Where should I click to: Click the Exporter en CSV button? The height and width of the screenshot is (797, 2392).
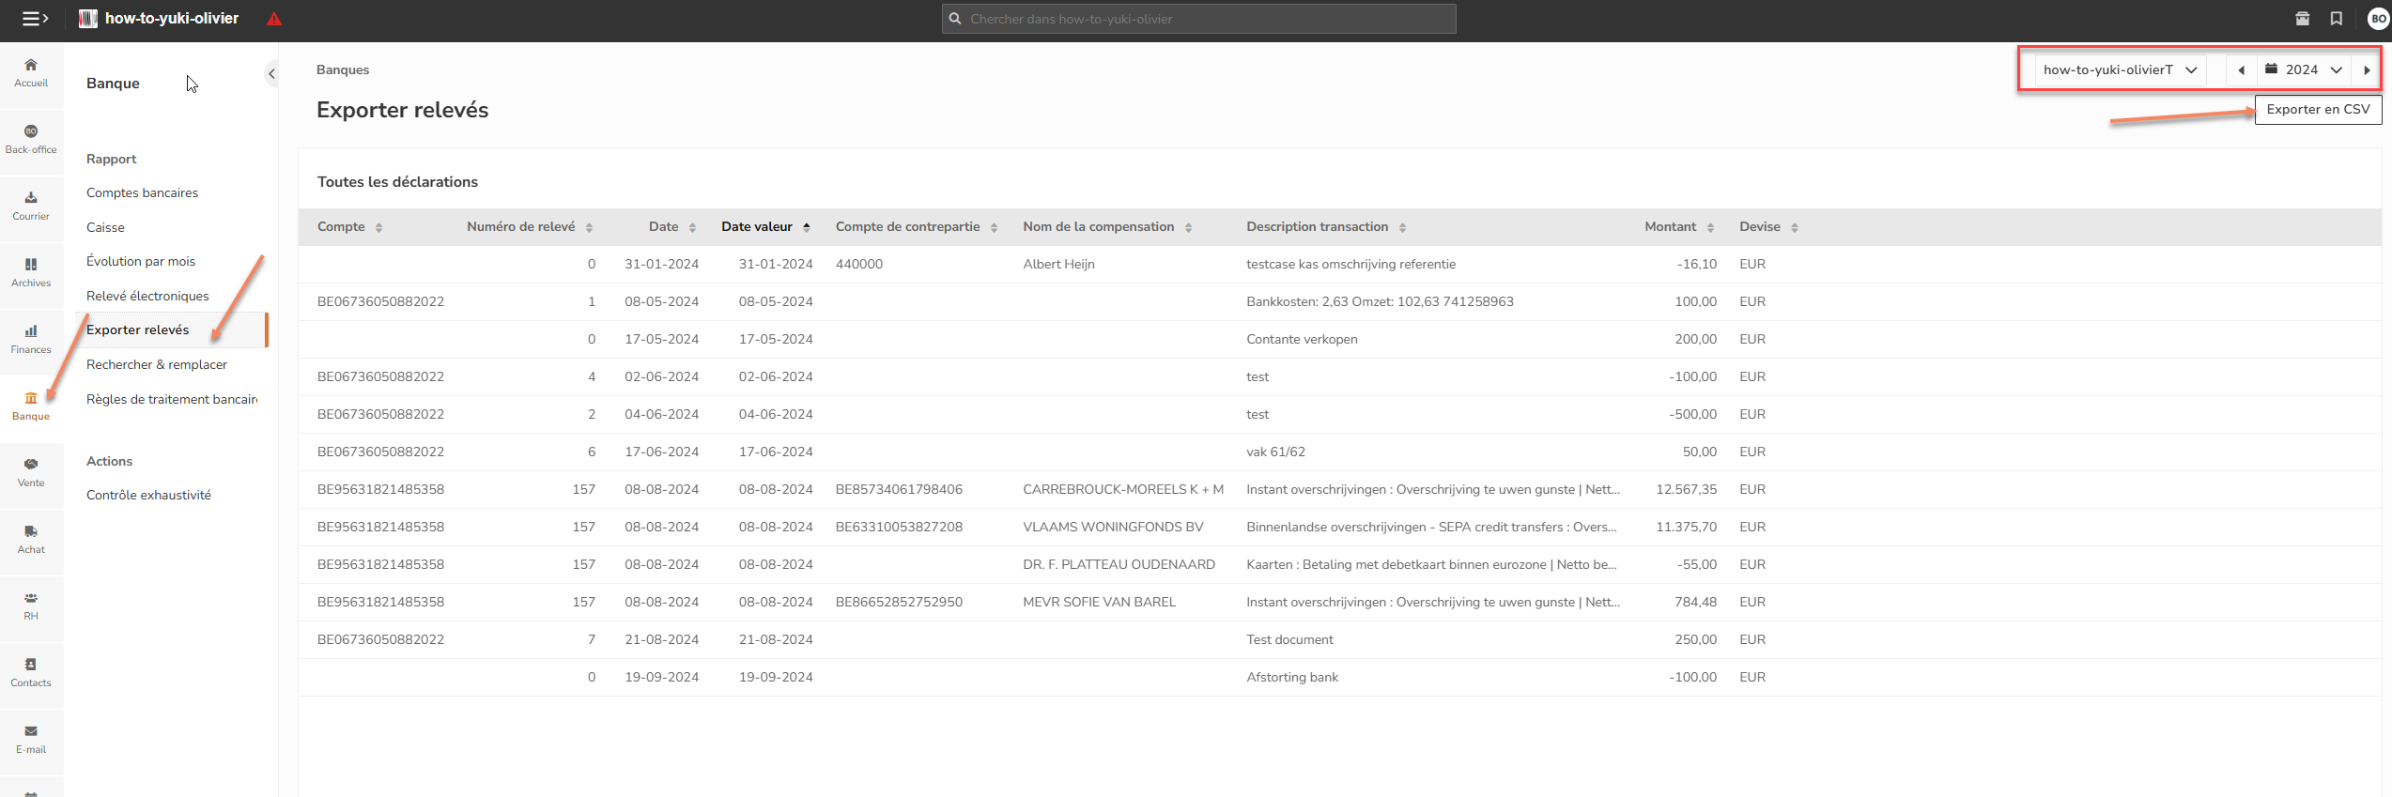[2318, 109]
